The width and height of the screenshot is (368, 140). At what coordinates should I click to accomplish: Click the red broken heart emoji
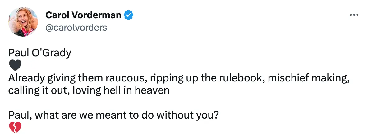coord(15,127)
